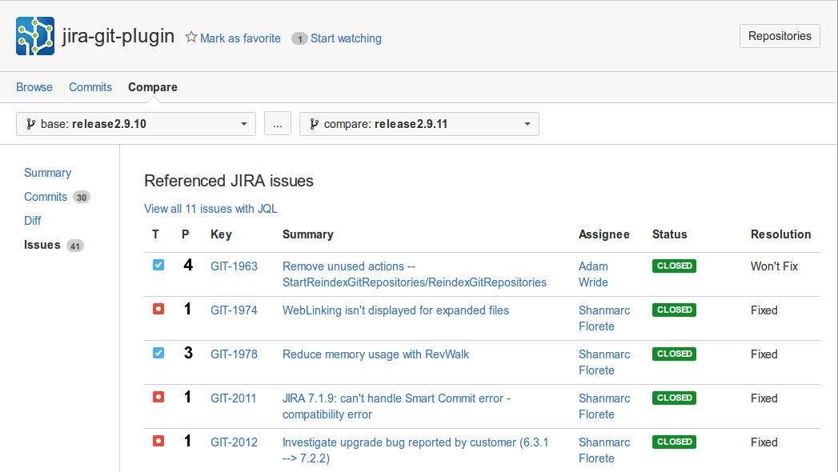
Task: Click CLOSED status badge of GIT-1974
Action: coord(674,310)
